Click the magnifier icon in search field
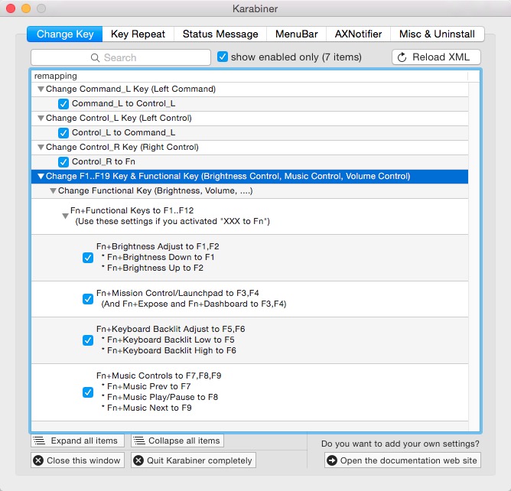The height and width of the screenshot is (491, 511). pyautogui.click(x=95, y=57)
